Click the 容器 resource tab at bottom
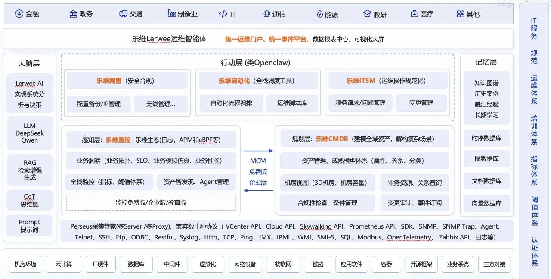Viewport: 551px width, 279px height. 386,264
